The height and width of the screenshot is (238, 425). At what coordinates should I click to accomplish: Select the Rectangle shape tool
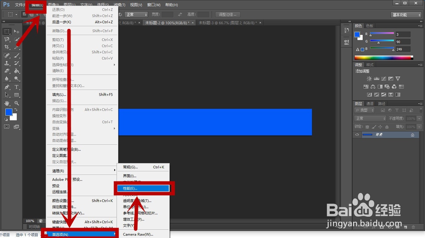pyautogui.click(x=17, y=95)
